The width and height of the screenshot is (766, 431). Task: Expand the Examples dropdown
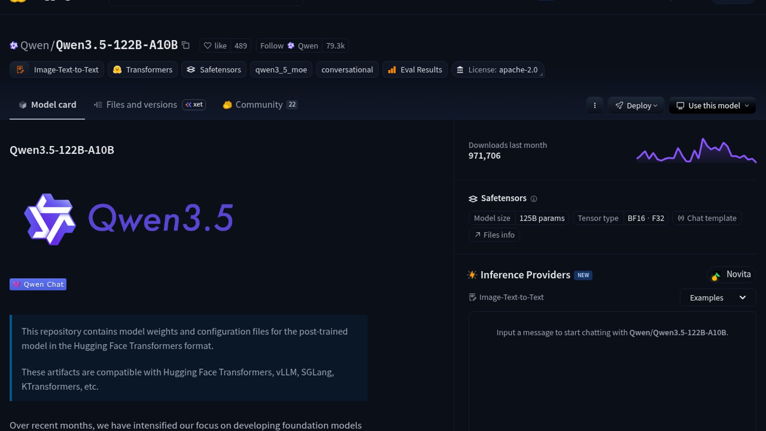tap(717, 298)
